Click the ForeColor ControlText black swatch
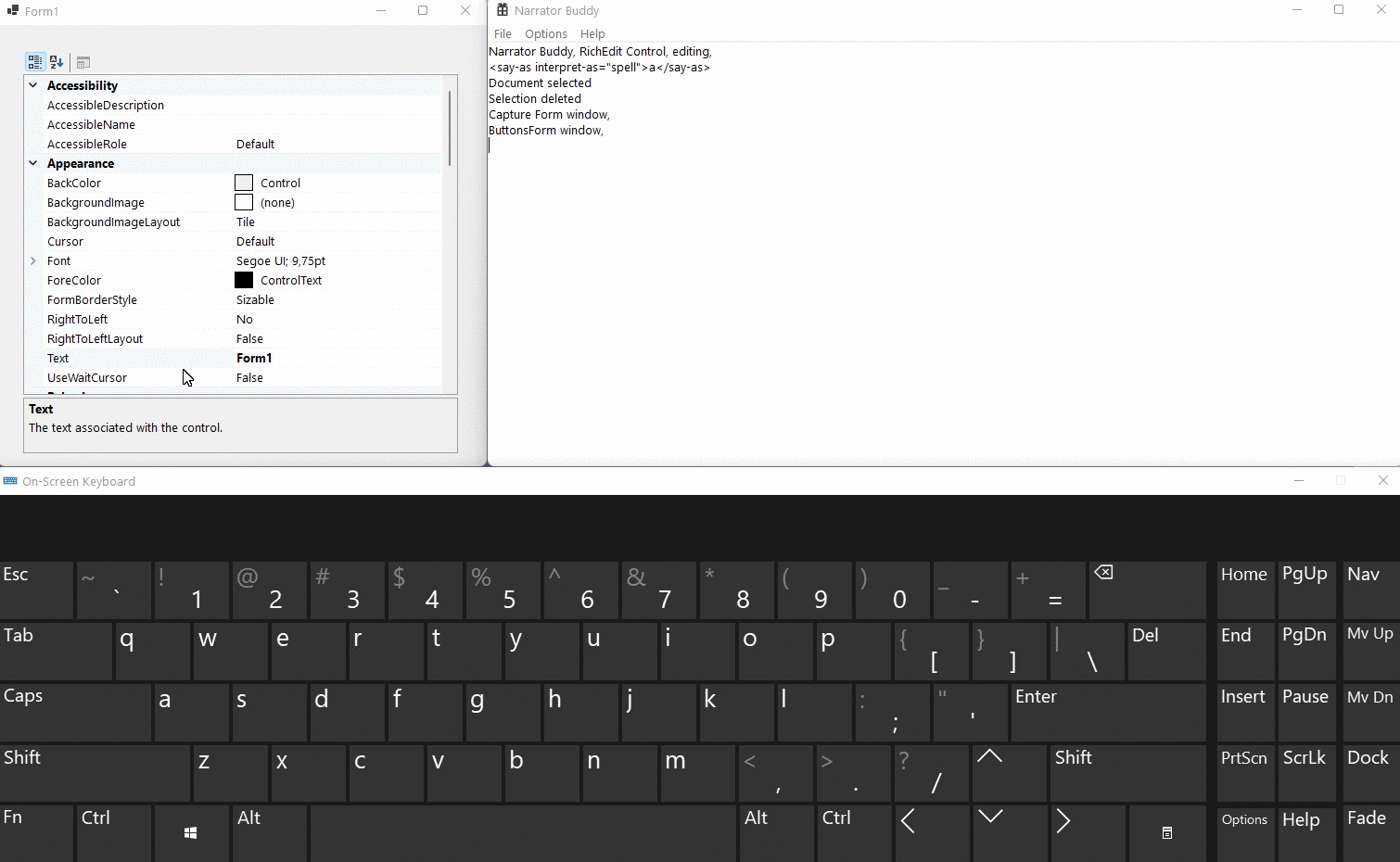1400x862 pixels. [x=244, y=280]
